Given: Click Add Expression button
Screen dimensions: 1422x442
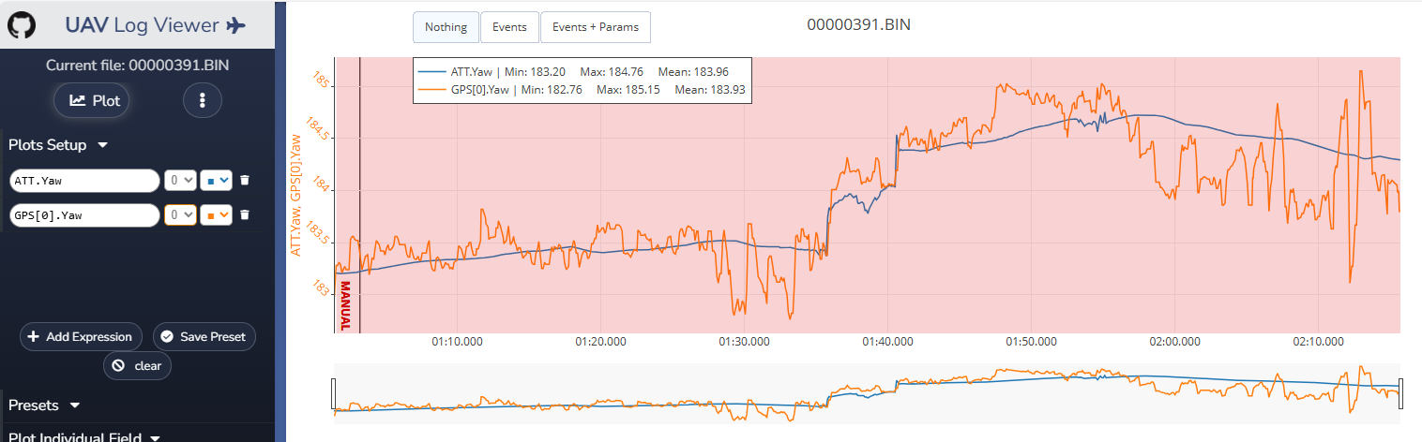Looking at the screenshot, I should pyautogui.click(x=82, y=336).
